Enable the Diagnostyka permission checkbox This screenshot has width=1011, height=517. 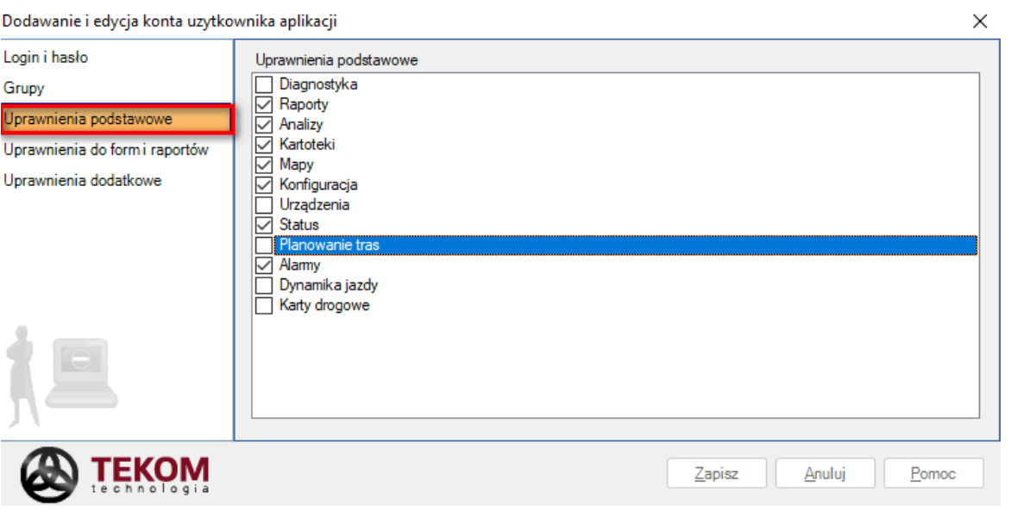coord(264,84)
